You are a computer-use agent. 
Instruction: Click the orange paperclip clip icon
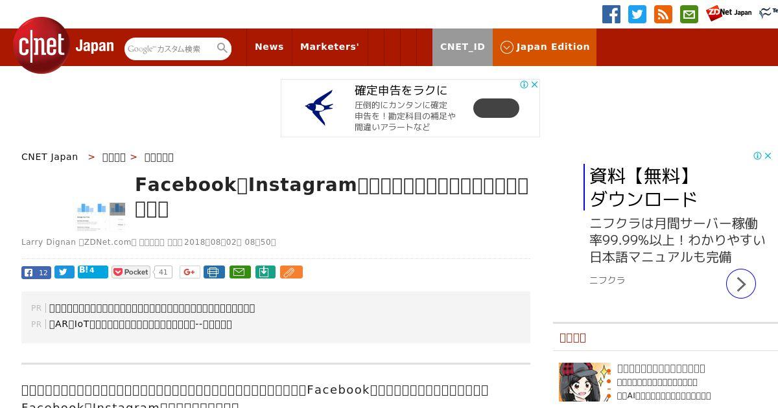pyautogui.click(x=291, y=272)
